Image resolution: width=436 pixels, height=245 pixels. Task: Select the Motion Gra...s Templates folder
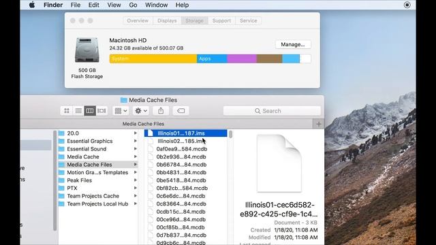tap(98, 172)
